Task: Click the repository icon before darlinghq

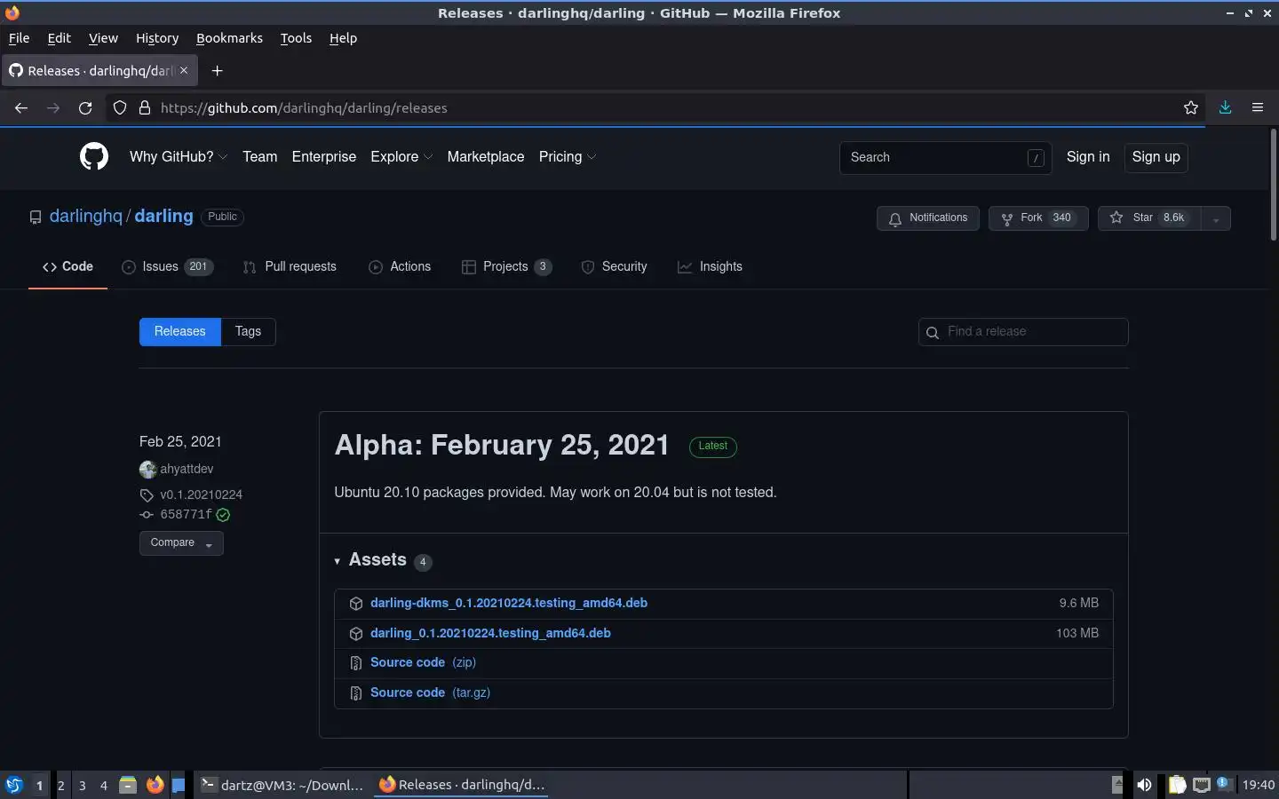Action: 36,218
